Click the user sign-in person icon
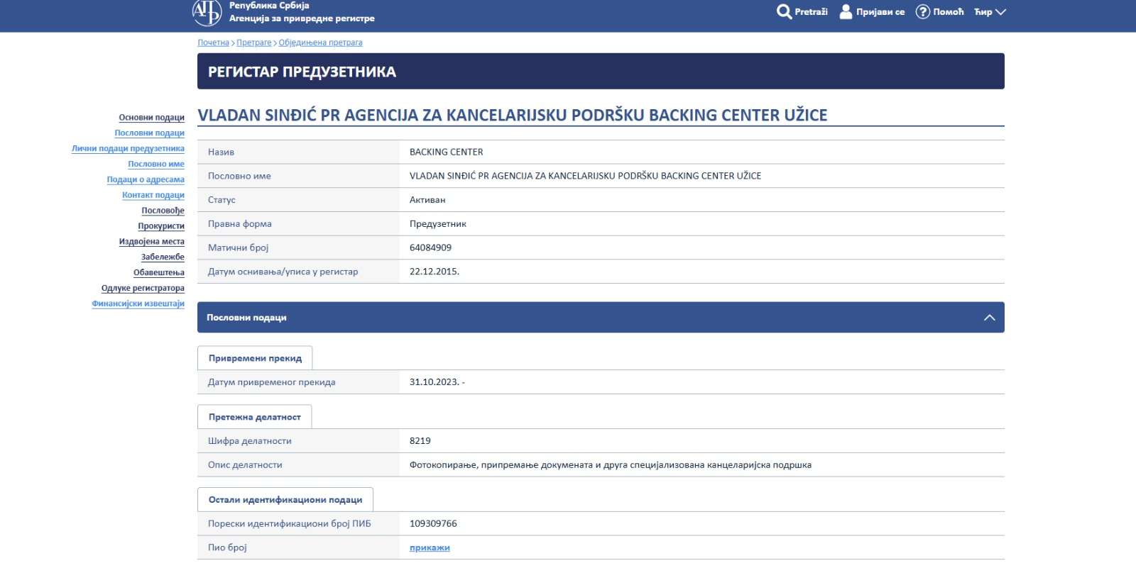The image size is (1136, 568). click(846, 12)
